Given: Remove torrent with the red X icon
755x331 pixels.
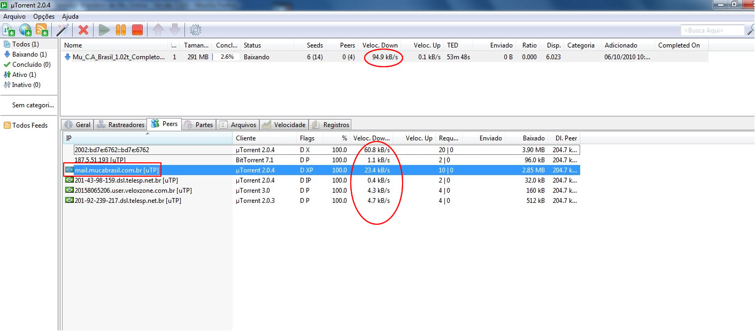Looking at the screenshot, I should [83, 30].
